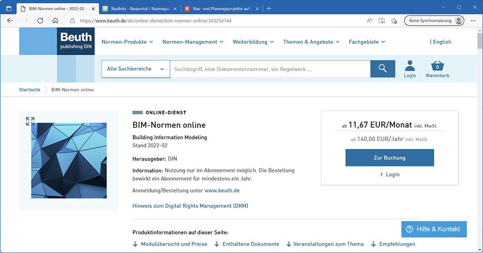Image resolution: width=483 pixels, height=253 pixels.
Task: Click the download icon beside Enthaltene Dokumente
Action: (216, 244)
